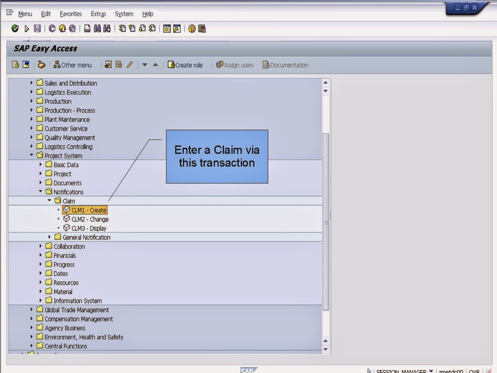The image size is (497, 373).
Task: Select the Environment, Health and Safety folder
Action: (x=80, y=337)
